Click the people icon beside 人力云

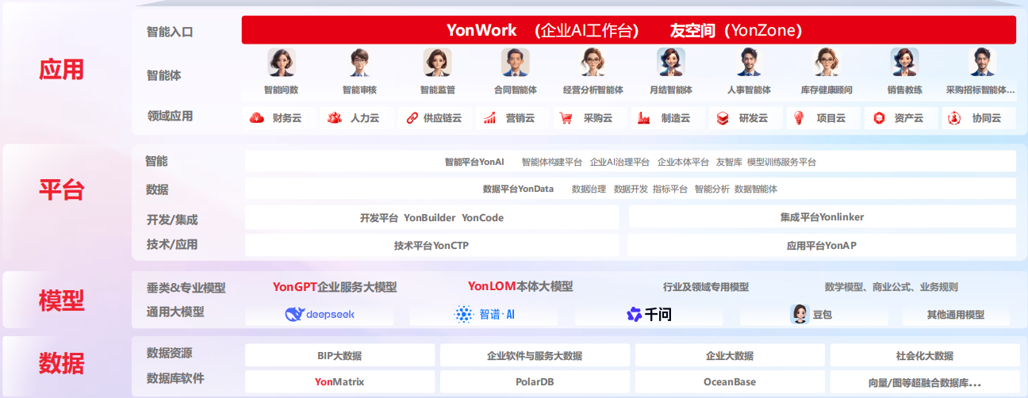point(334,118)
